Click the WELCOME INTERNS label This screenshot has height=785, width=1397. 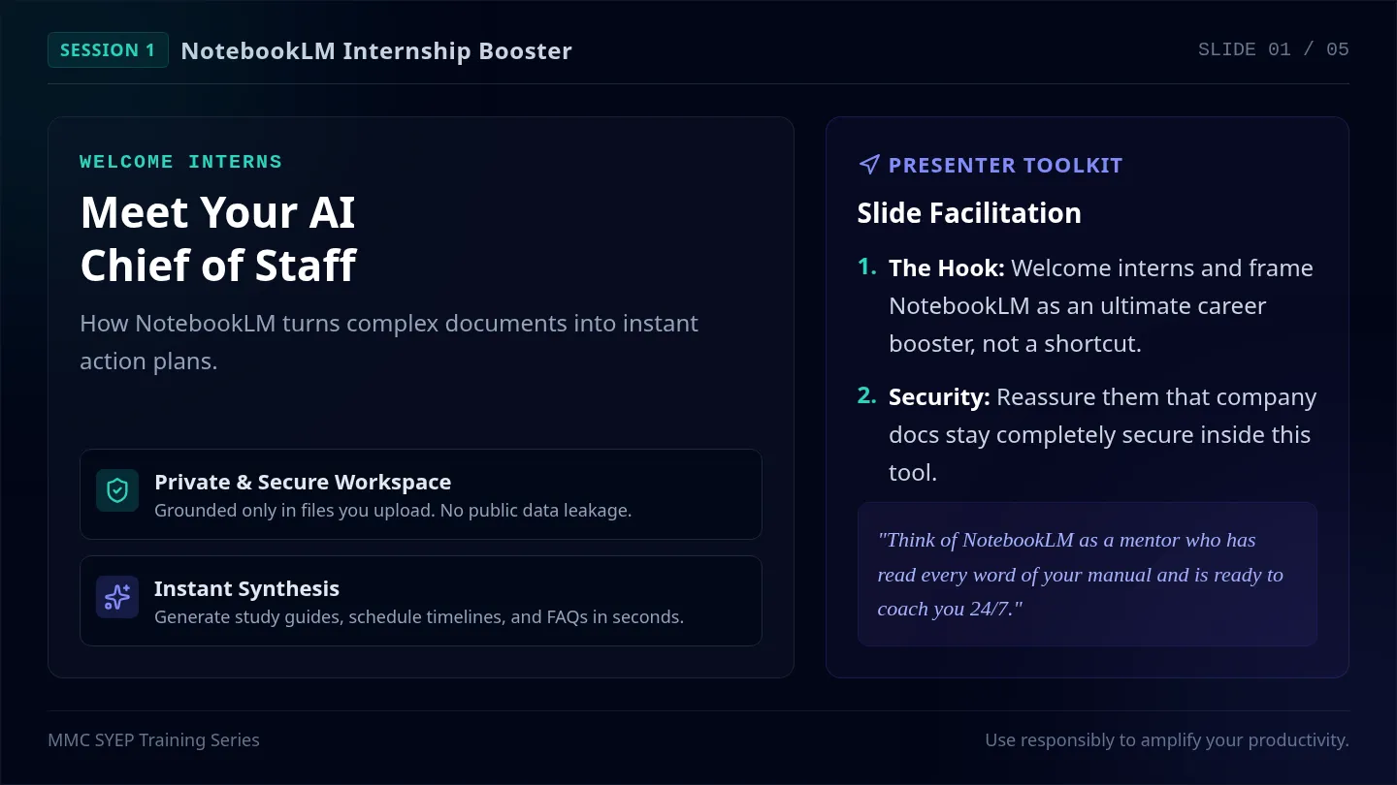[x=180, y=162]
